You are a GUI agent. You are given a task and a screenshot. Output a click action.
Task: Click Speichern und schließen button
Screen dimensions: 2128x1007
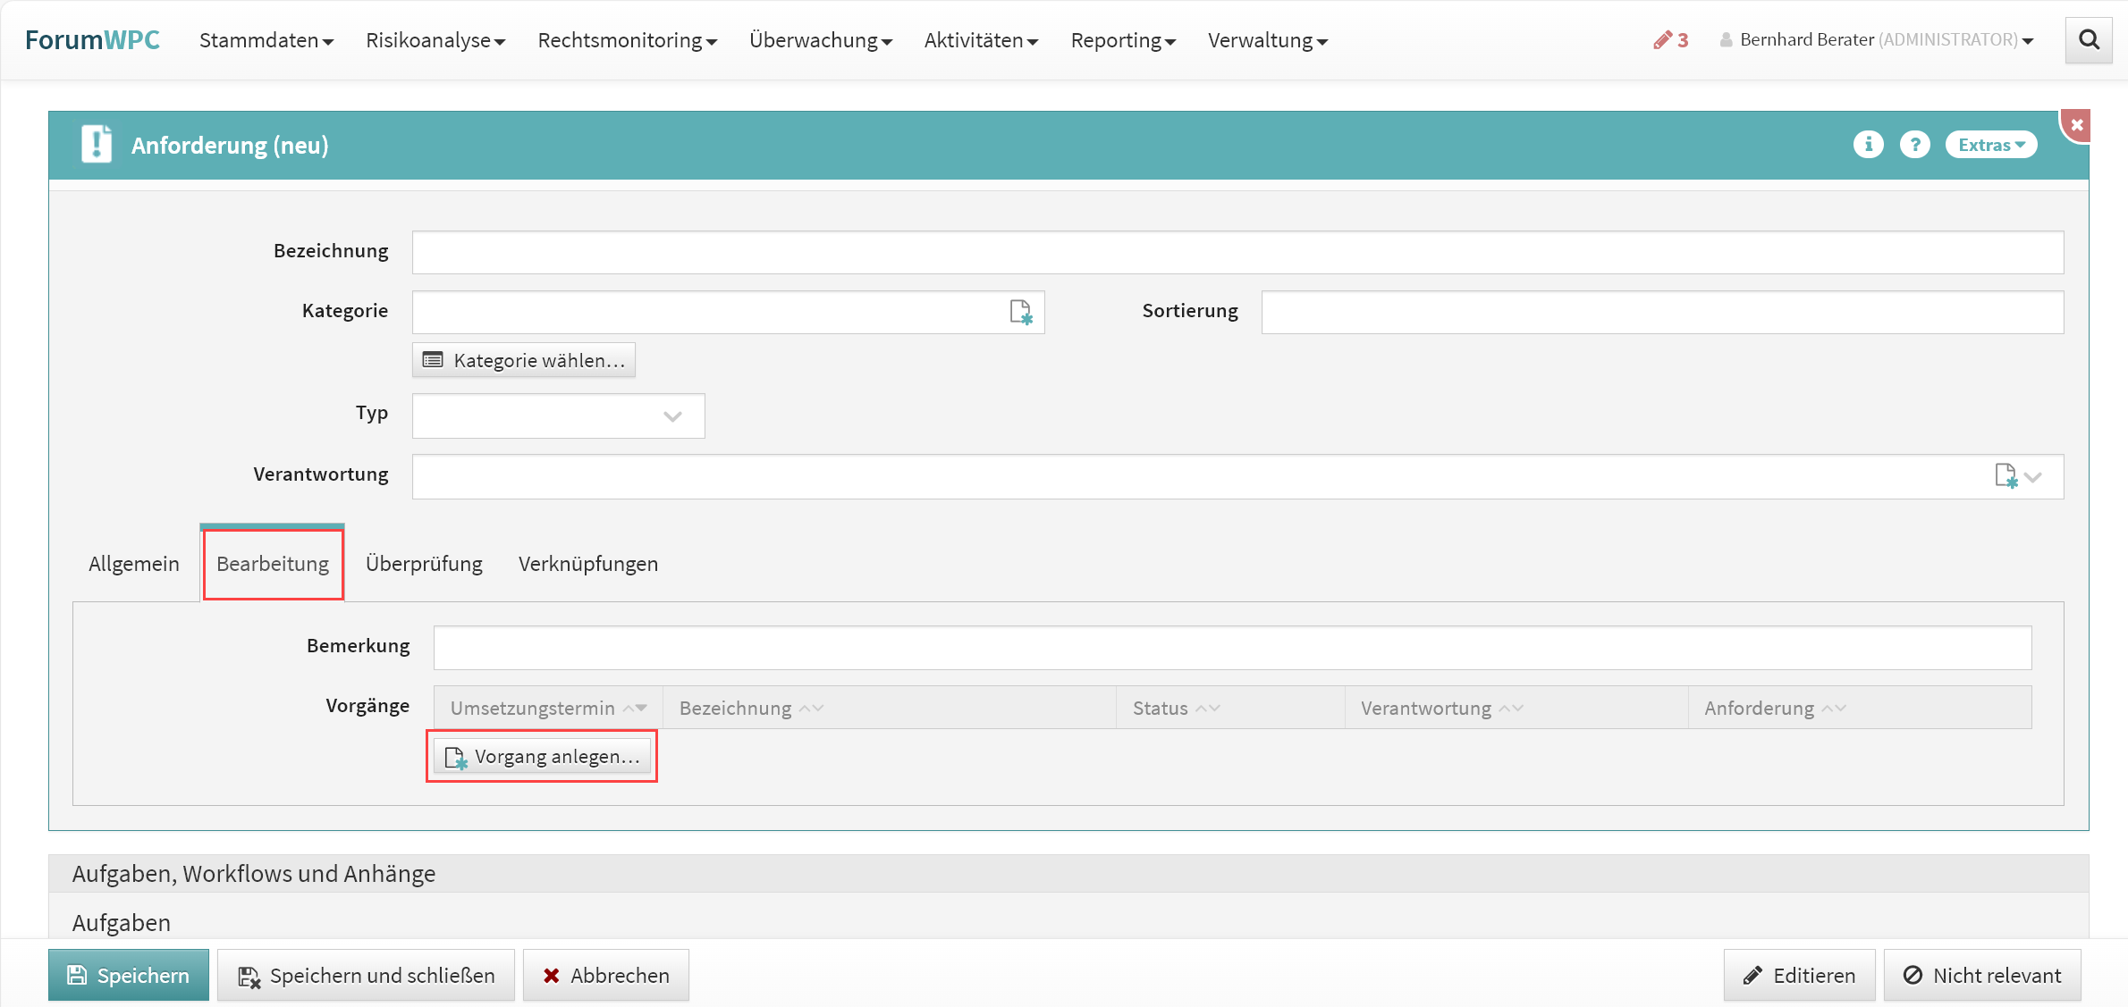pyautogui.click(x=366, y=975)
